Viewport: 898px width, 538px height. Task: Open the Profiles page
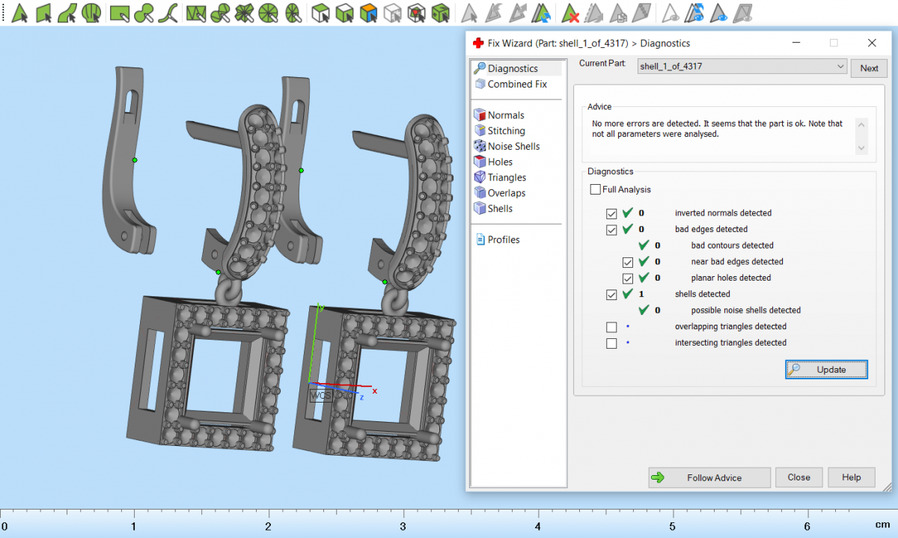click(503, 240)
